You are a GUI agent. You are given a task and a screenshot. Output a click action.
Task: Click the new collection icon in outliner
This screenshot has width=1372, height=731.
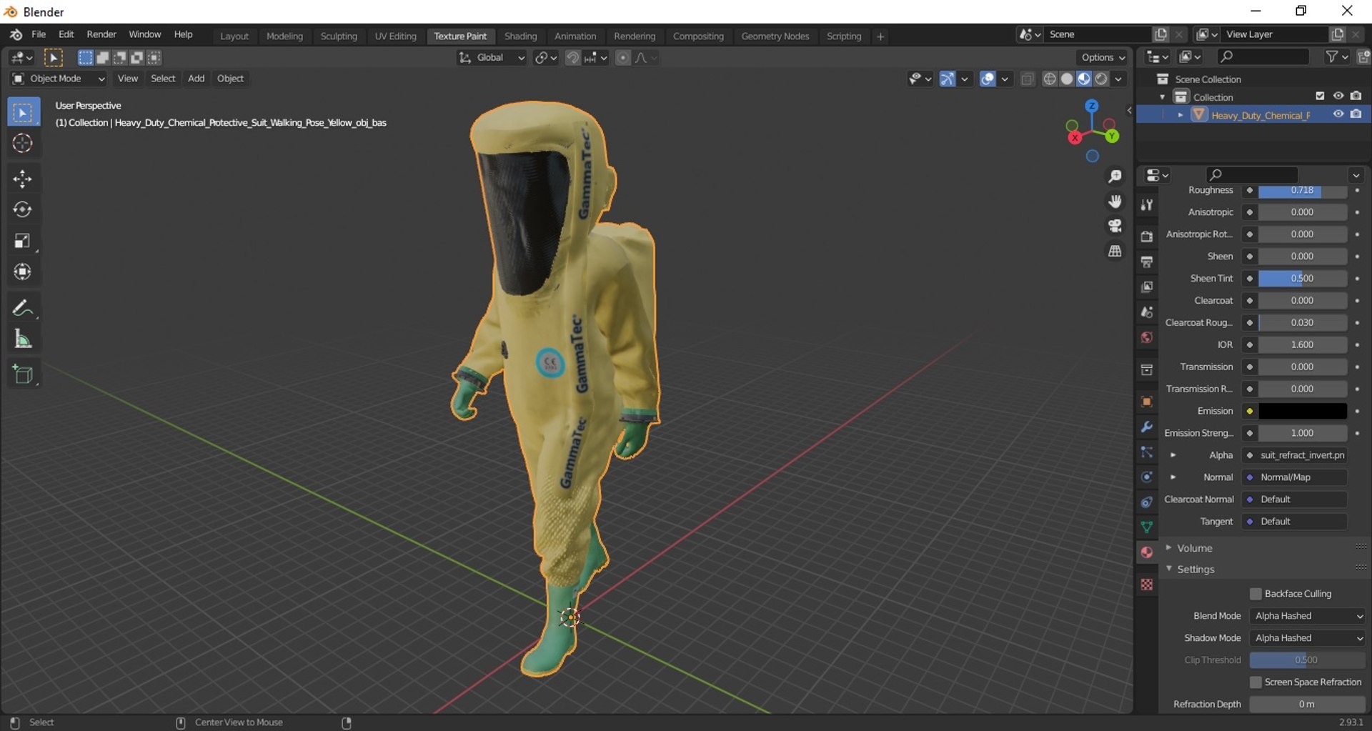click(x=1363, y=56)
